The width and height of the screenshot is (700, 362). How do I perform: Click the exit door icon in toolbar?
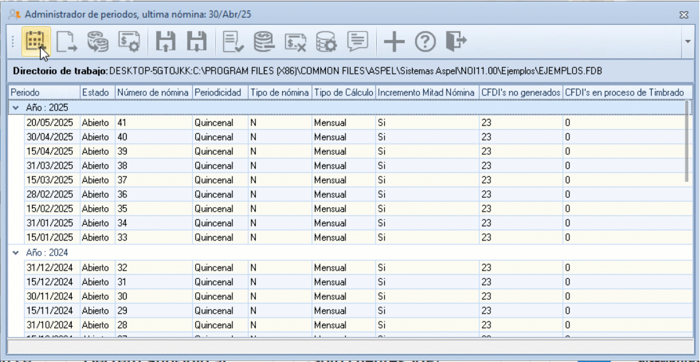point(456,42)
